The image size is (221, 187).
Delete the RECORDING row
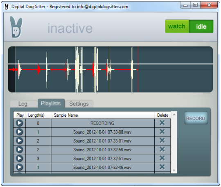click(162, 123)
